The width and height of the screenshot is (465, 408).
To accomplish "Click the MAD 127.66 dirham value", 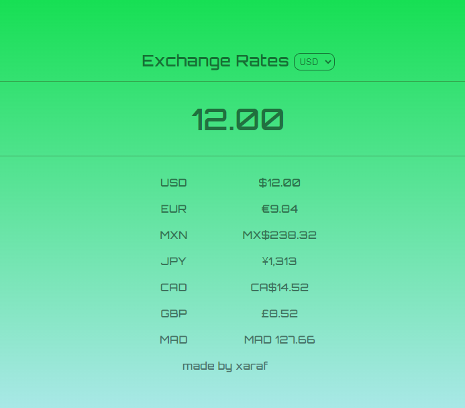I will coord(280,340).
